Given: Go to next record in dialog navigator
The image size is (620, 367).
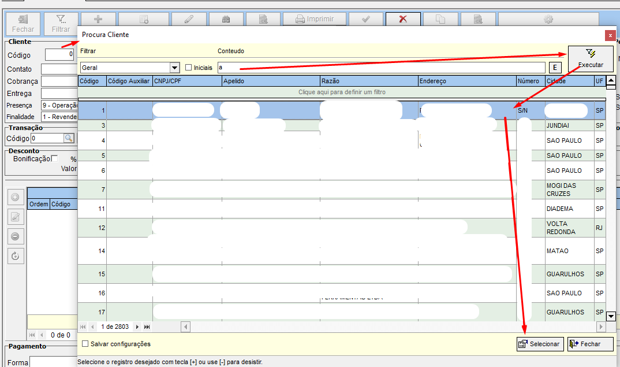Looking at the screenshot, I should [x=137, y=327].
